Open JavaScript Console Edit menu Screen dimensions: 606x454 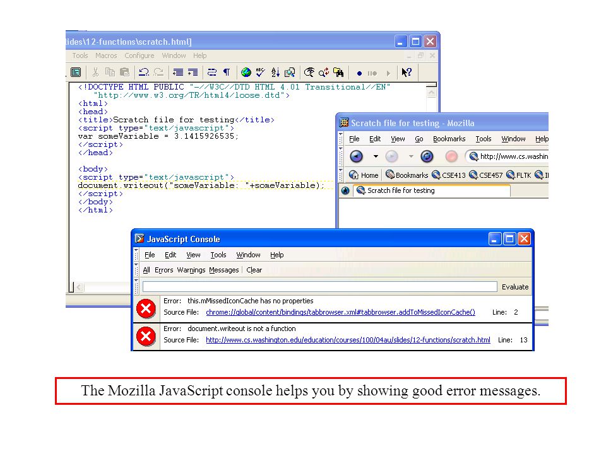point(170,255)
